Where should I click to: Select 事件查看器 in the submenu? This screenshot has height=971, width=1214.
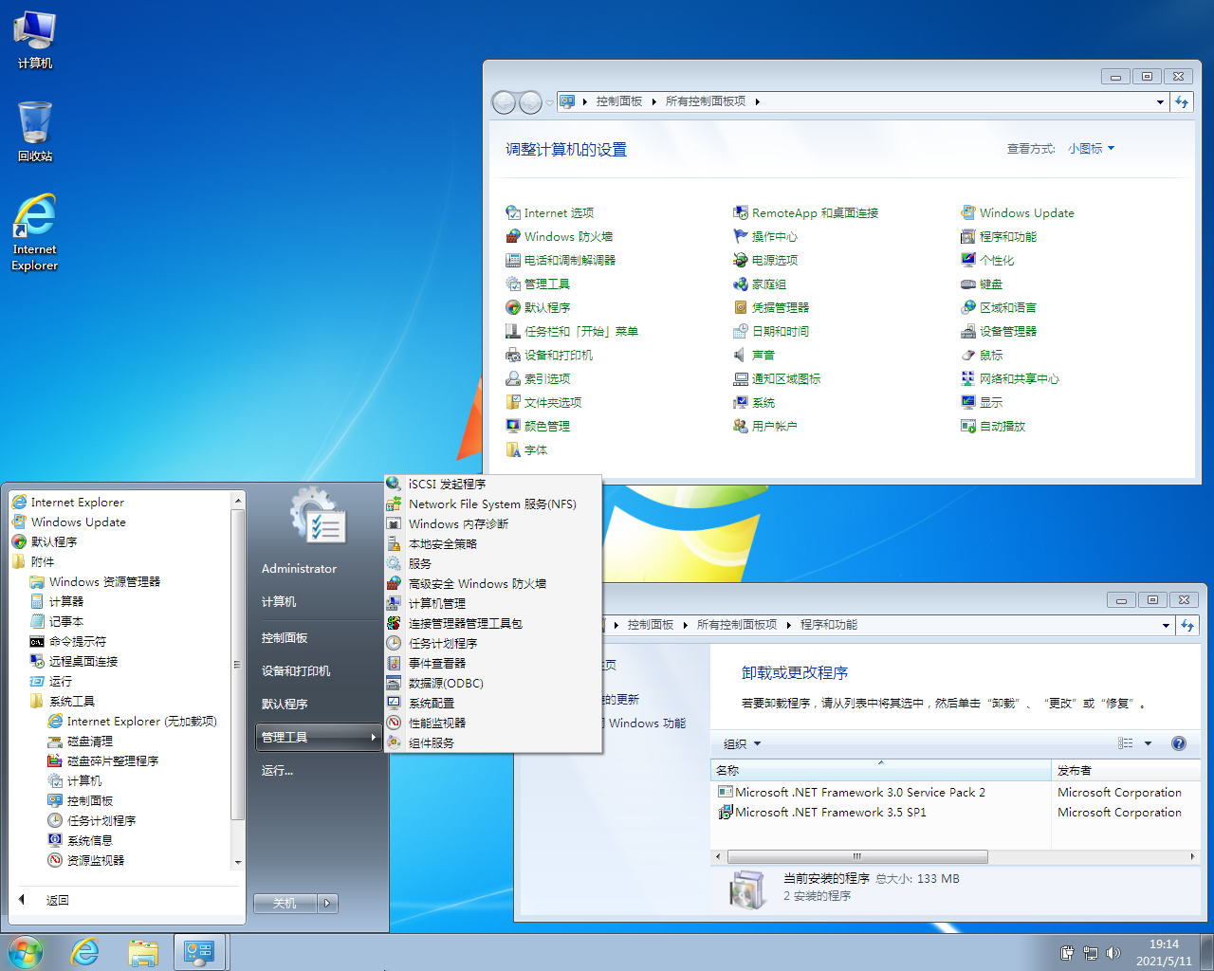(x=436, y=664)
